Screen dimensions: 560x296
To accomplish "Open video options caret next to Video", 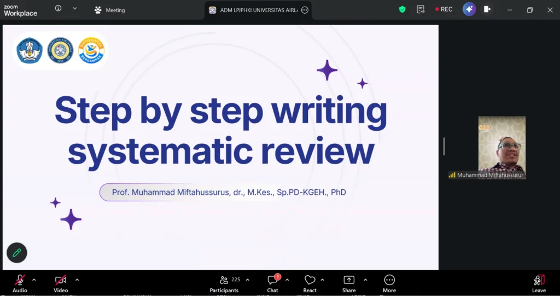I will click(77, 280).
